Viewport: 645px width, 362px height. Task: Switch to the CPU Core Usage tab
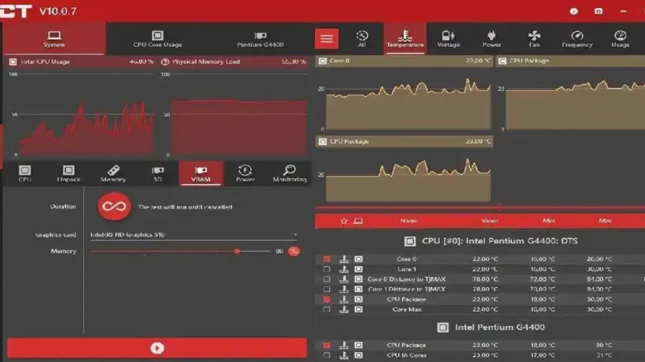click(x=157, y=38)
